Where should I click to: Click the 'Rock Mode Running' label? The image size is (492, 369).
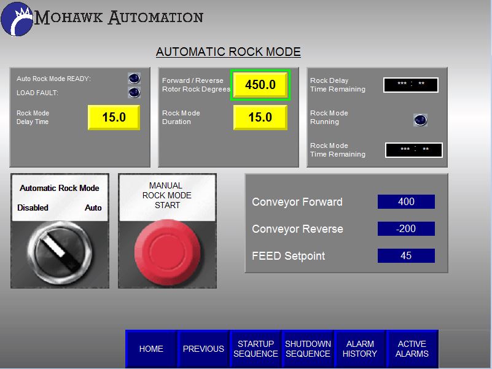point(329,117)
